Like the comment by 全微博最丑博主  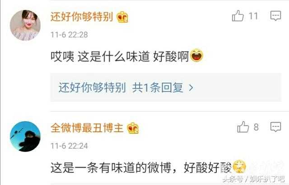[243, 127]
